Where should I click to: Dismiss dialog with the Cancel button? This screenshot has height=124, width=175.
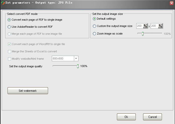coord(152,117)
